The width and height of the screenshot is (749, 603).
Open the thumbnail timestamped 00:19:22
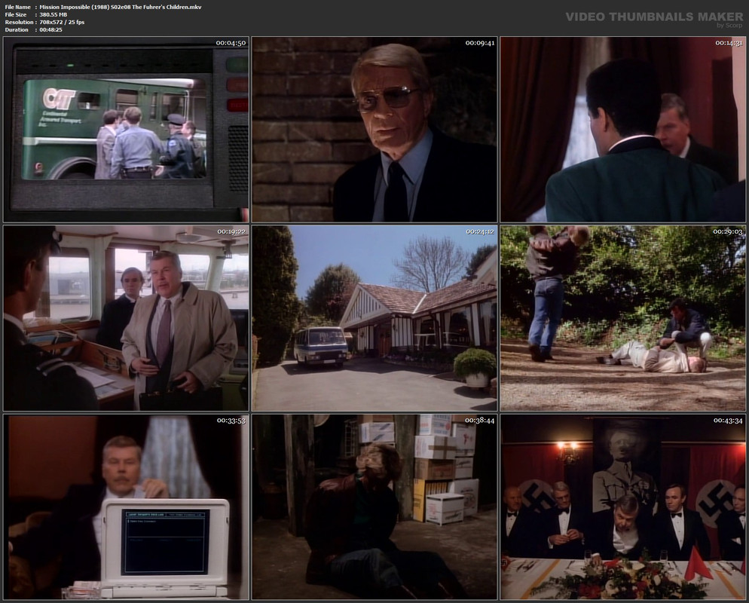pos(126,318)
